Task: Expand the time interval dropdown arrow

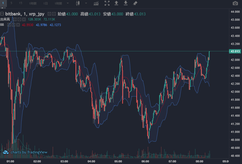Action: pyautogui.click(x=68, y=3)
